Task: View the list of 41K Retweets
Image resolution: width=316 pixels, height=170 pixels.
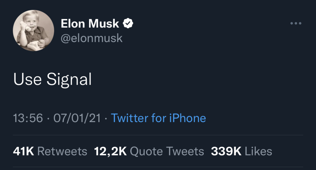Action: pyautogui.click(x=50, y=151)
